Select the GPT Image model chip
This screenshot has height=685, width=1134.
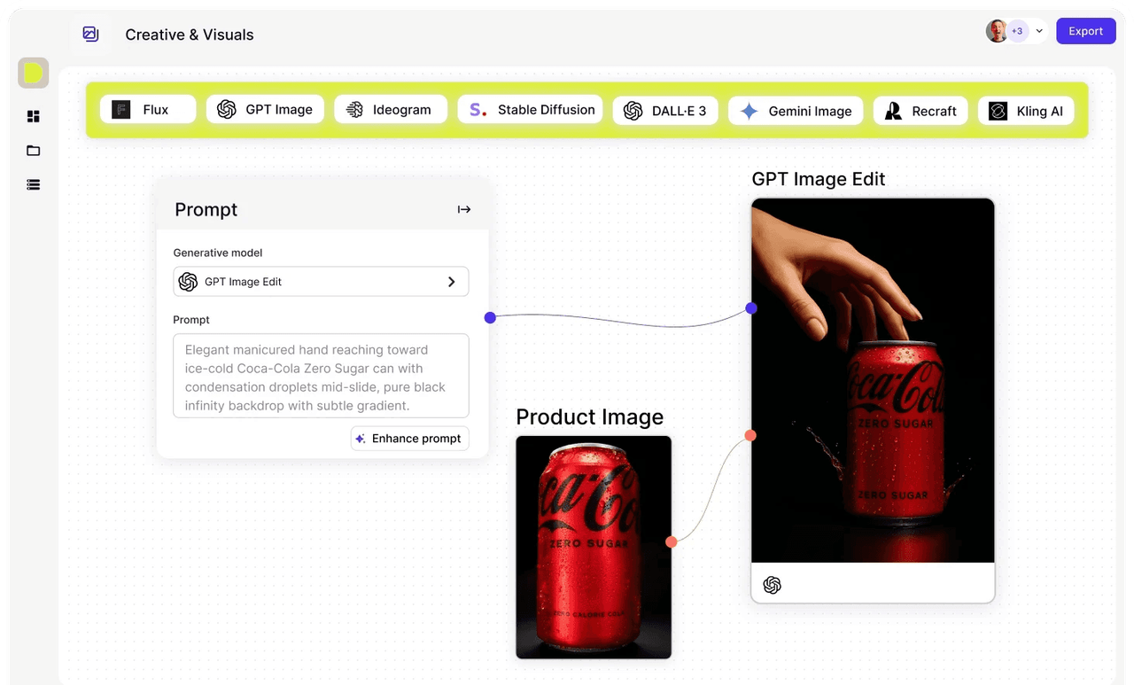tap(265, 110)
